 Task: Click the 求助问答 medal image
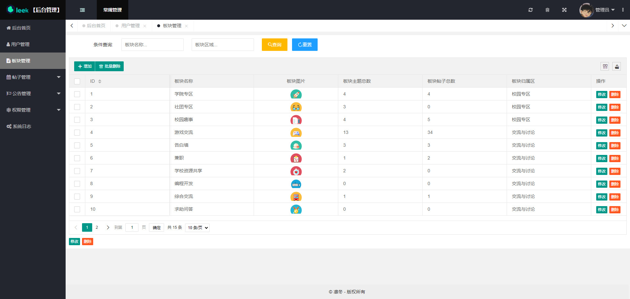coord(296,209)
